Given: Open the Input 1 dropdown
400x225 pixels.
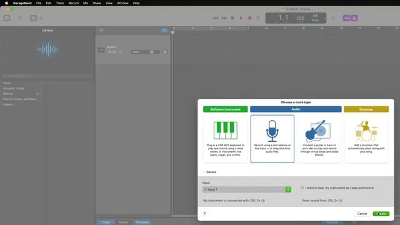Looking at the screenshot, I should pyautogui.click(x=246, y=189).
